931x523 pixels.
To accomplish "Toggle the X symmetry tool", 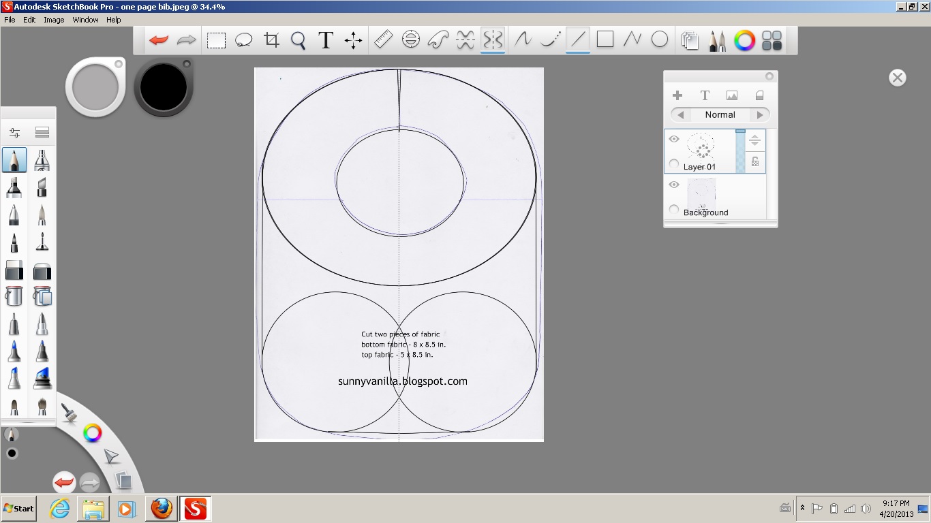I will pos(465,40).
